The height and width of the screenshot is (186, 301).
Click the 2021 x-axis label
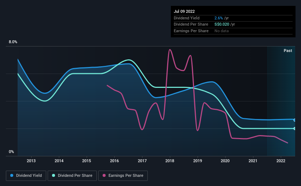pos(253,161)
